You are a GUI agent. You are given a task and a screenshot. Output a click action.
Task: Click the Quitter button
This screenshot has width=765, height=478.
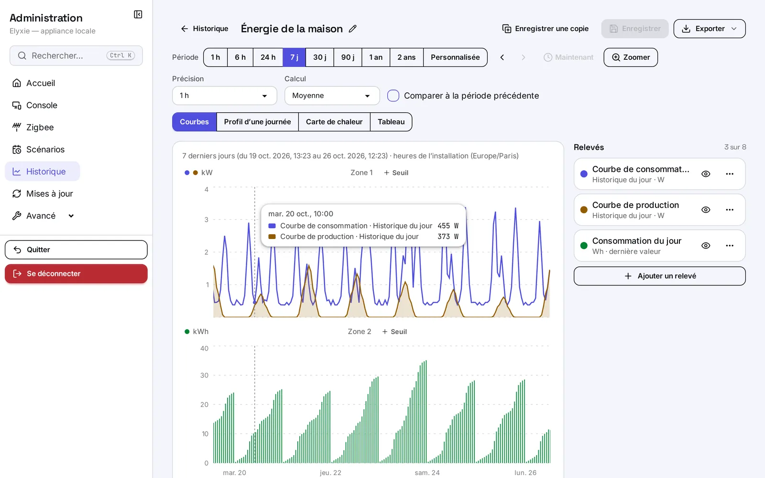click(76, 250)
